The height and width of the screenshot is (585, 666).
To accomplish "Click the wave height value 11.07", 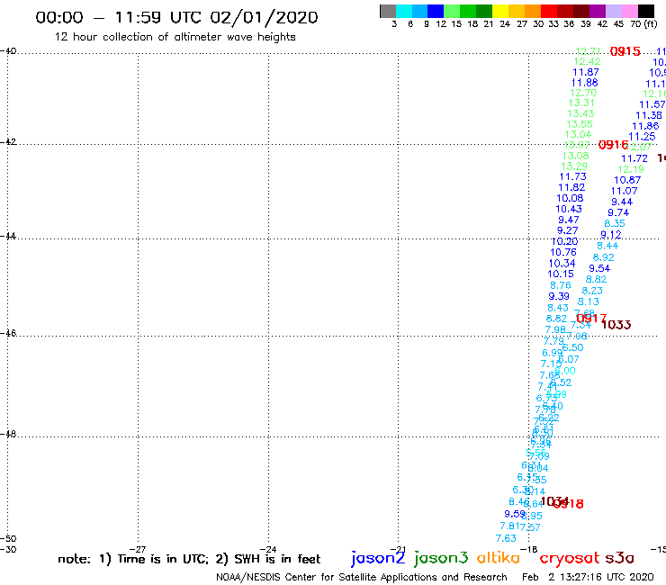I will (x=625, y=191).
